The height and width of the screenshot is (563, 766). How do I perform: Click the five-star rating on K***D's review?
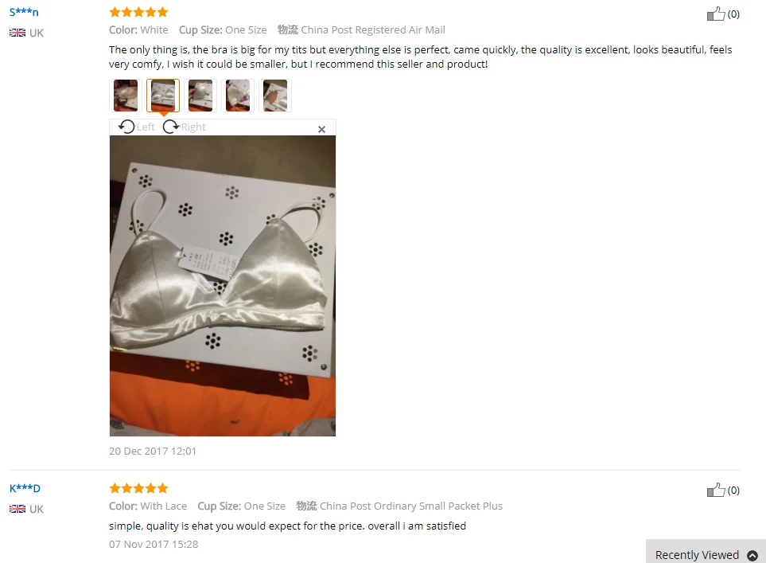pos(138,487)
